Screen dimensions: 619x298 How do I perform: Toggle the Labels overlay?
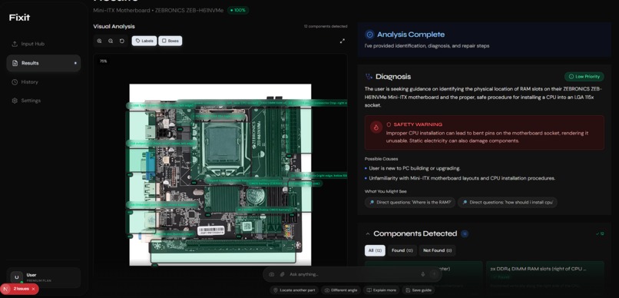tap(144, 41)
